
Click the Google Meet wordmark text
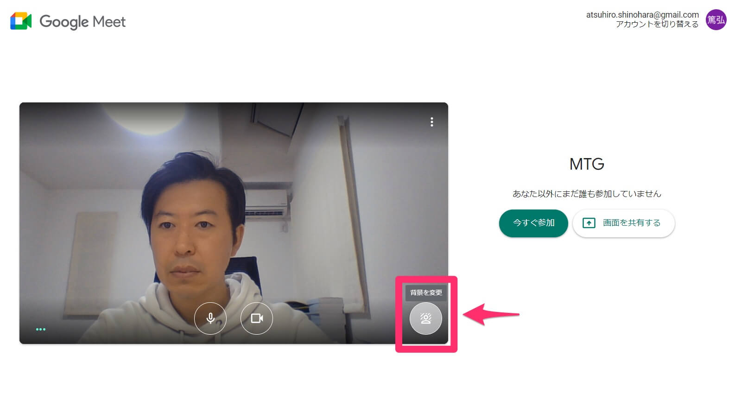82,22
